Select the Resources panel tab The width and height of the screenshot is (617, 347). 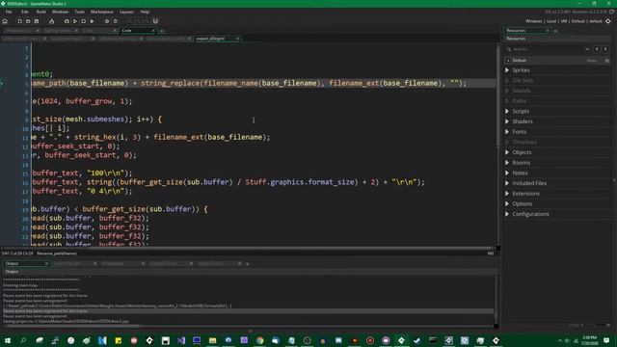tap(524, 30)
